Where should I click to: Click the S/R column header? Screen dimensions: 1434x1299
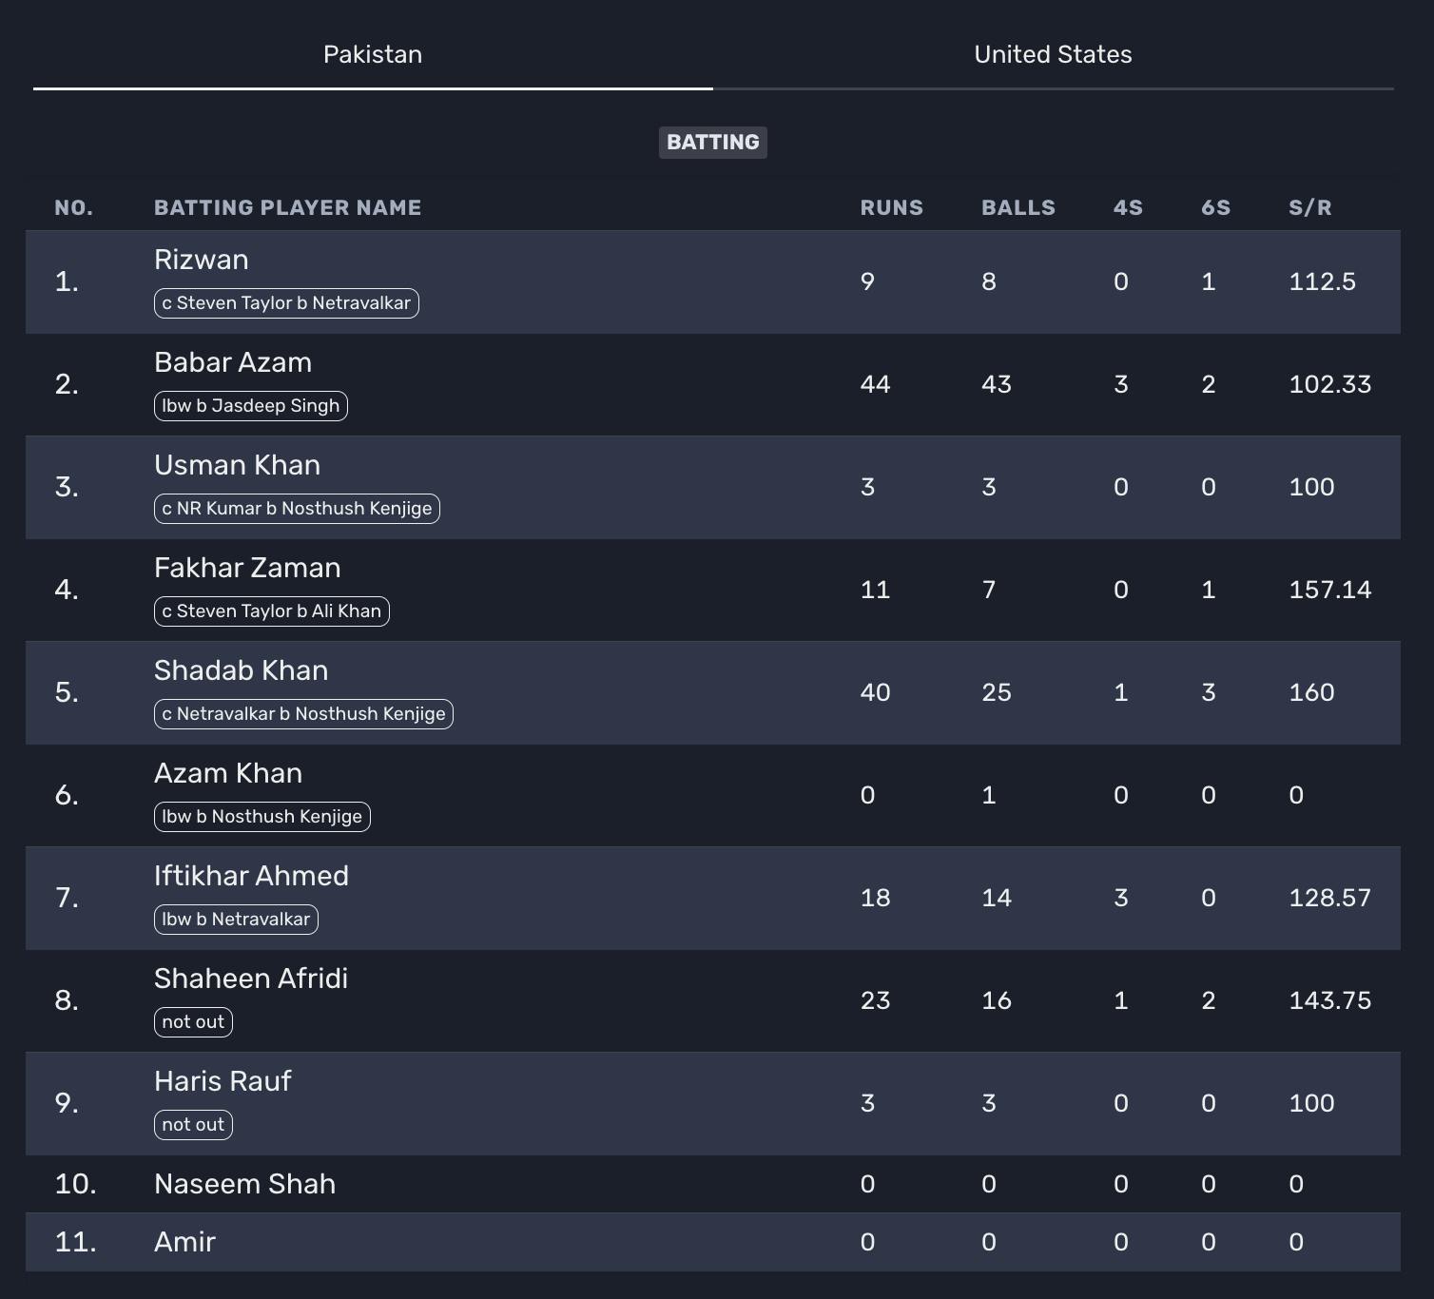tap(1309, 207)
